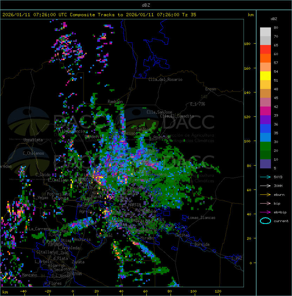The width and height of the screenshot is (292, 296).
Task: Click the 'Clla.SanJose' map label
Action: pyautogui.click(x=159, y=112)
